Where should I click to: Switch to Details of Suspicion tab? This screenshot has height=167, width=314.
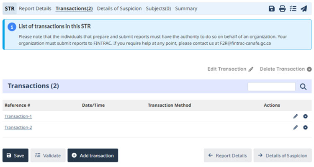pyautogui.click(x=119, y=9)
